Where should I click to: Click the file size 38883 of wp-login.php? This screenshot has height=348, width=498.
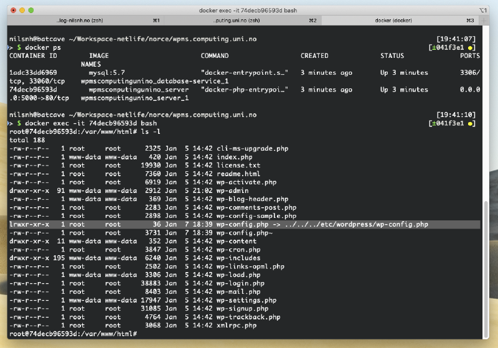[x=151, y=283]
